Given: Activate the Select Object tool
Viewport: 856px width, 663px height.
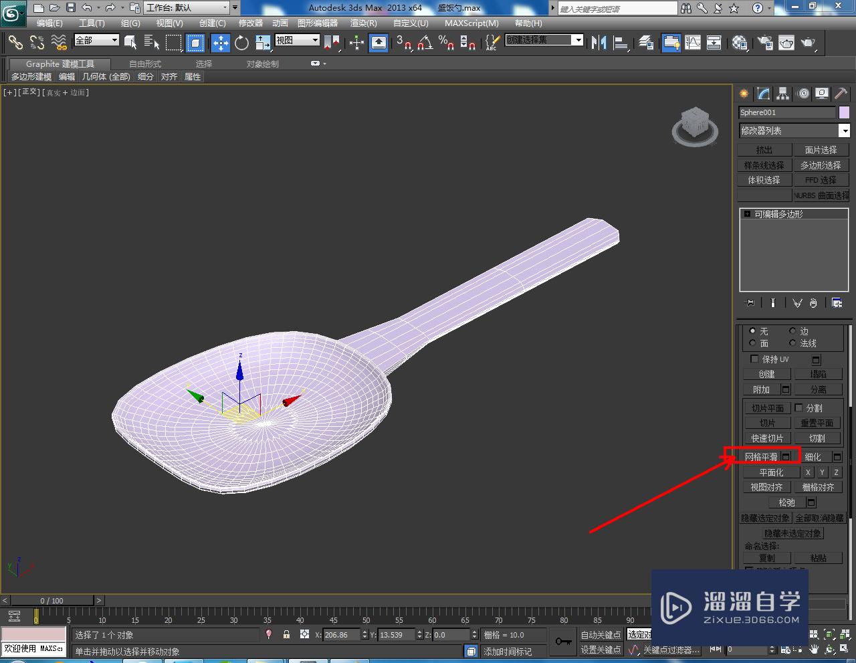Looking at the screenshot, I should click(x=130, y=43).
